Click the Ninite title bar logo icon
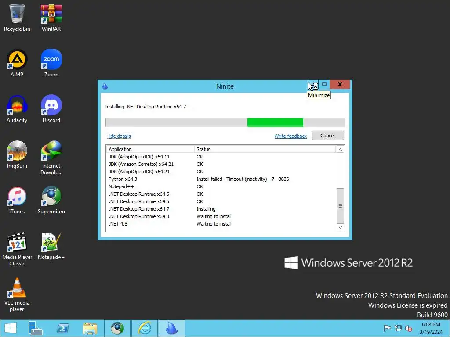The height and width of the screenshot is (337, 450). (105, 86)
